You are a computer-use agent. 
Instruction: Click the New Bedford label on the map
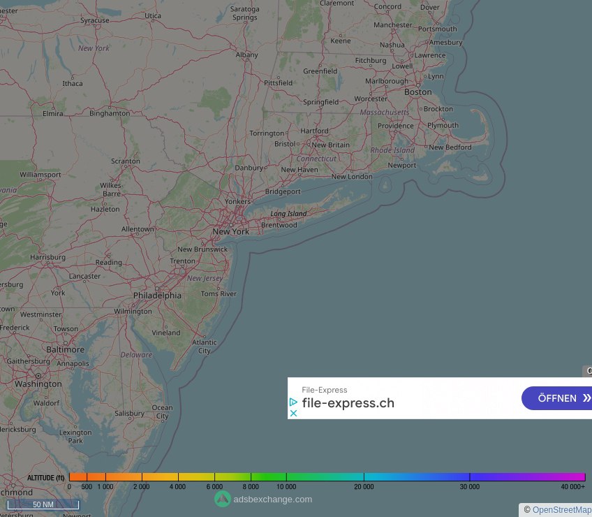click(450, 147)
